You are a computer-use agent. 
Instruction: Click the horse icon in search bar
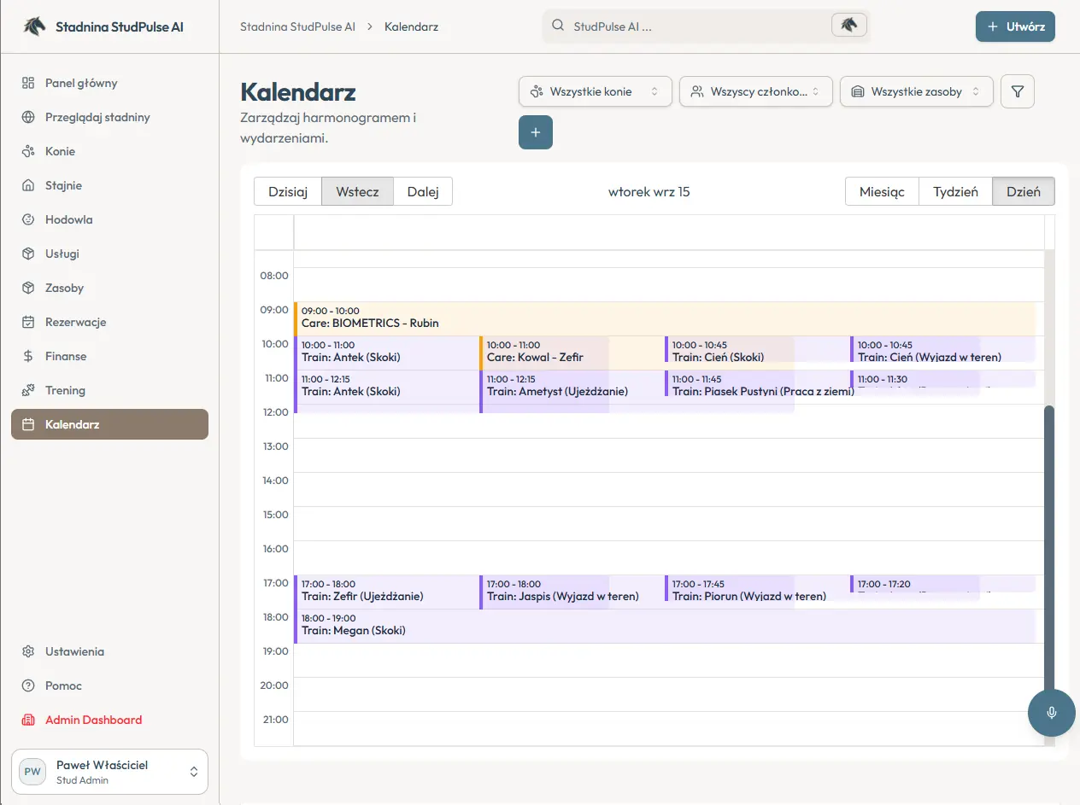848,25
